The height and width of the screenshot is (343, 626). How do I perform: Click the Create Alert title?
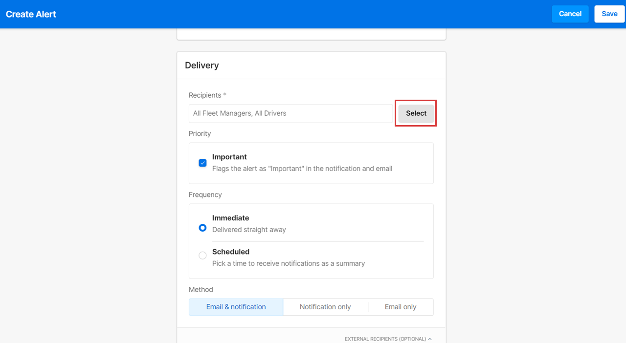point(31,14)
